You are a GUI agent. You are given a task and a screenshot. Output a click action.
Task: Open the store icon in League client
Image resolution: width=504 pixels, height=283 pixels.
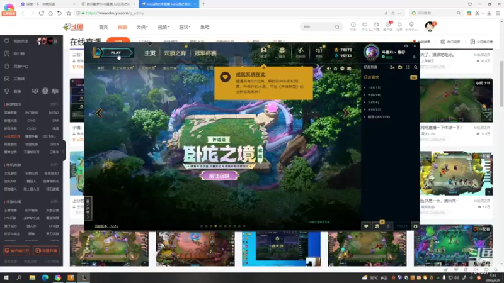319,52
